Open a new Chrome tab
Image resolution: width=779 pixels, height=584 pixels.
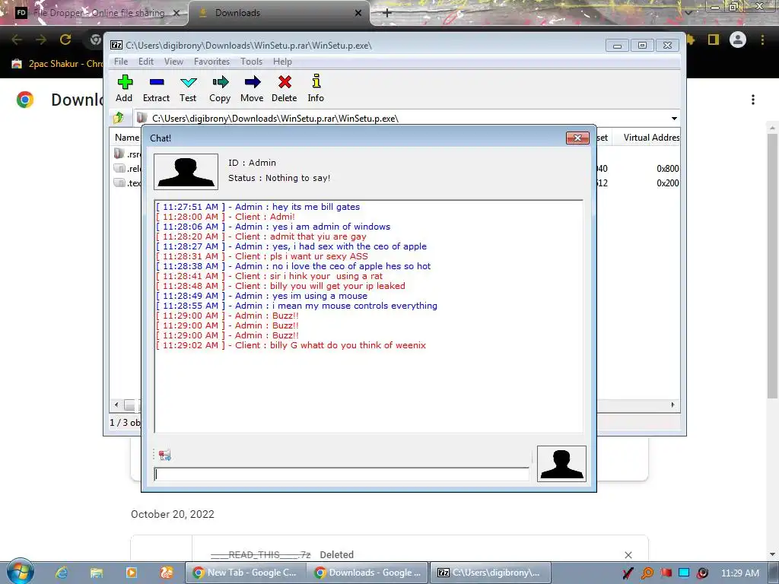tap(387, 13)
